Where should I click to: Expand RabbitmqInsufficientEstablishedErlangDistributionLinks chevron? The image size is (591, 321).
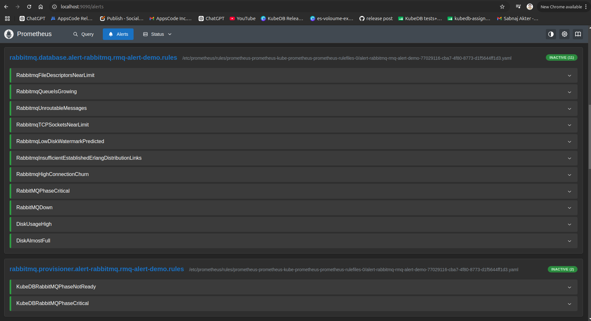click(570, 158)
